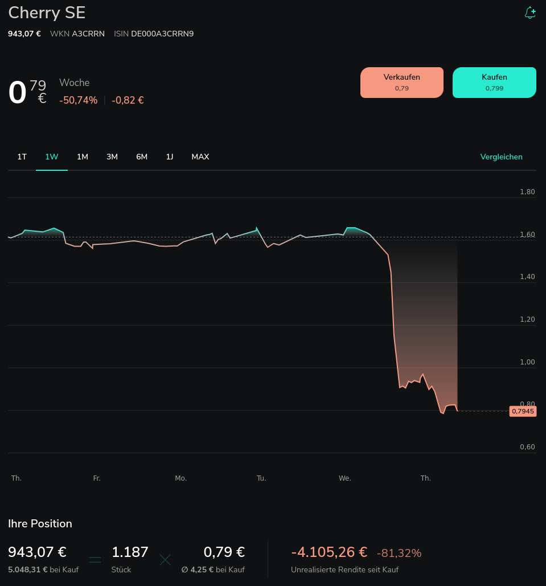Click the 943,07 € position value
546x586 pixels.
click(x=38, y=552)
